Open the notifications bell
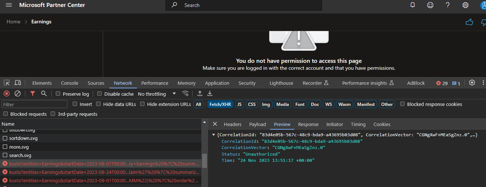This screenshot has width=486, height=187. point(413,5)
